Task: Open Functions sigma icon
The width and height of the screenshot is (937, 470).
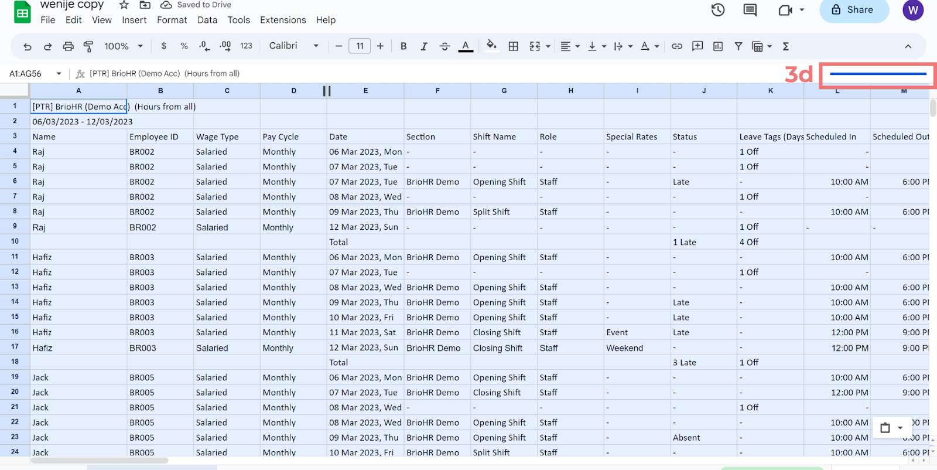Action: pos(786,46)
